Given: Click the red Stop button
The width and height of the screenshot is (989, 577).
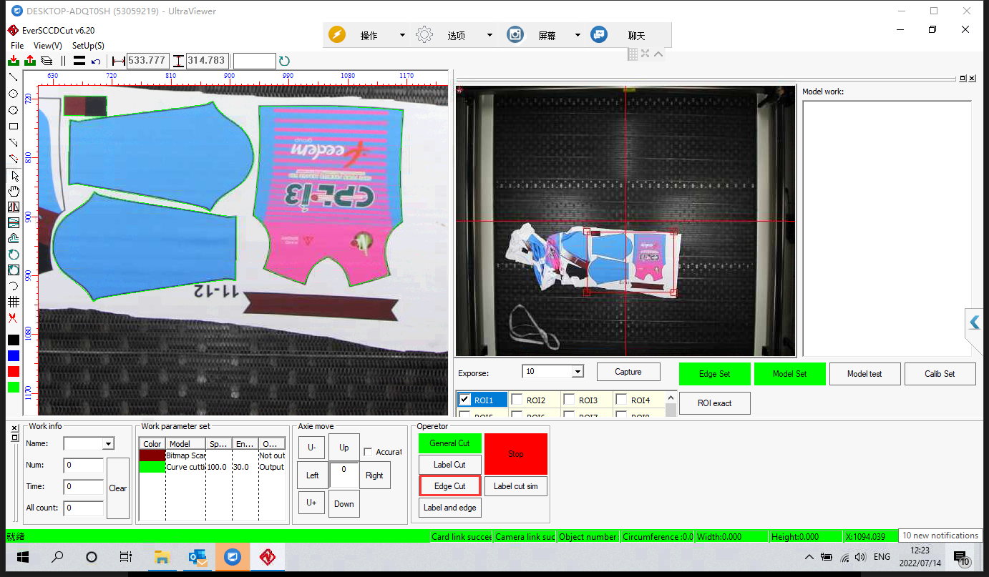Looking at the screenshot, I should click(x=516, y=454).
